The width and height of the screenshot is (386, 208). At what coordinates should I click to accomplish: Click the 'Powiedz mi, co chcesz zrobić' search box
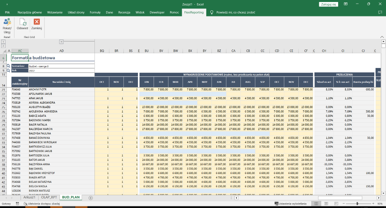click(235, 12)
